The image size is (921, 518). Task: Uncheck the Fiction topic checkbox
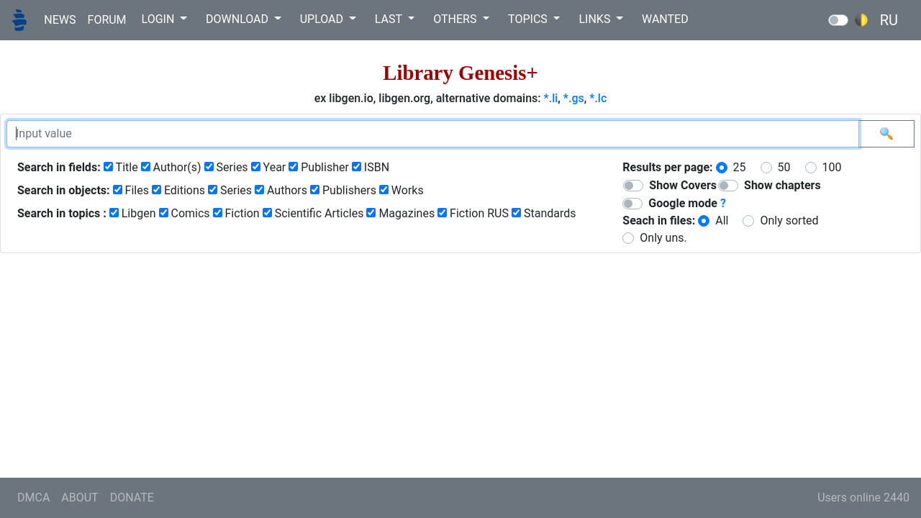pos(217,213)
